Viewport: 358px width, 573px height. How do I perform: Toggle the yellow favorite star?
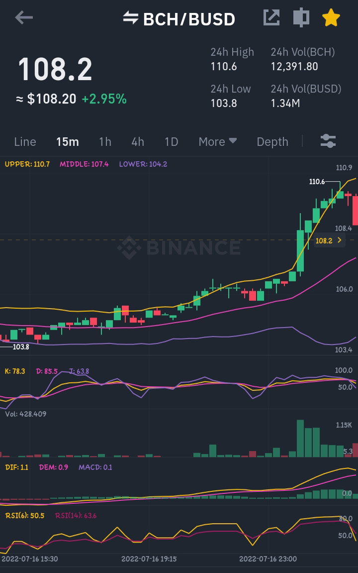(331, 17)
